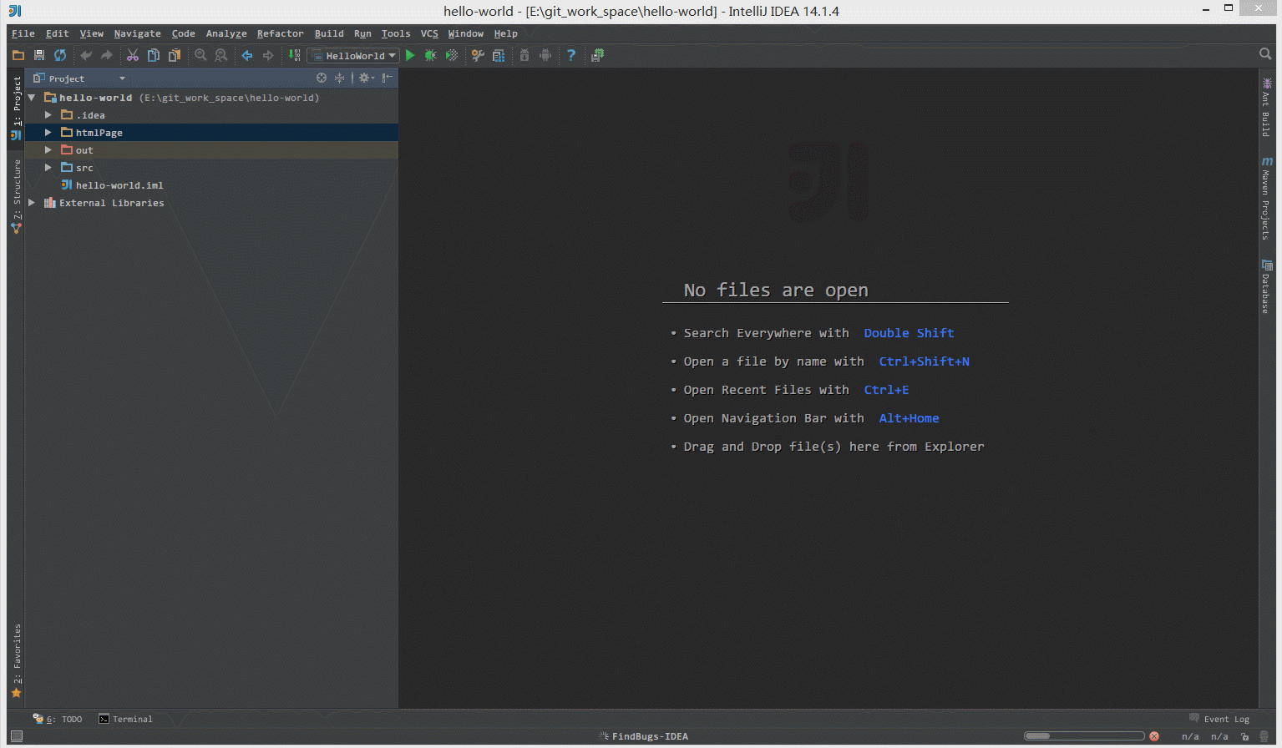Image resolution: width=1282 pixels, height=748 pixels.
Task: Click the Make Project build icon
Action: pyautogui.click(x=294, y=55)
